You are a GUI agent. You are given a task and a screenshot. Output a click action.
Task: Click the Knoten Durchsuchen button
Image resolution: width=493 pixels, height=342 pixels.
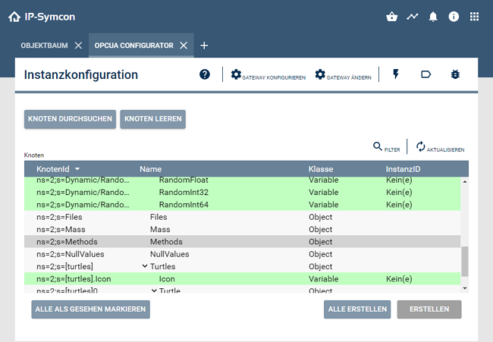tap(70, 119)
